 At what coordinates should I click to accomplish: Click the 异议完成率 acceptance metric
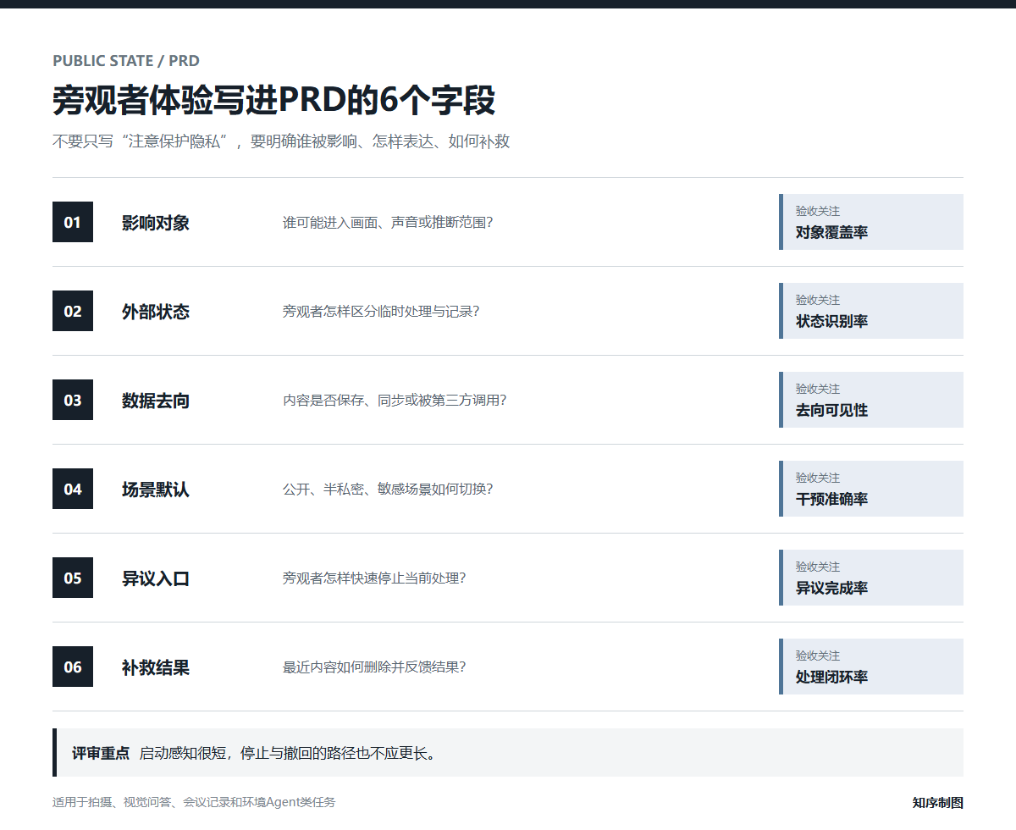point(831,588)
